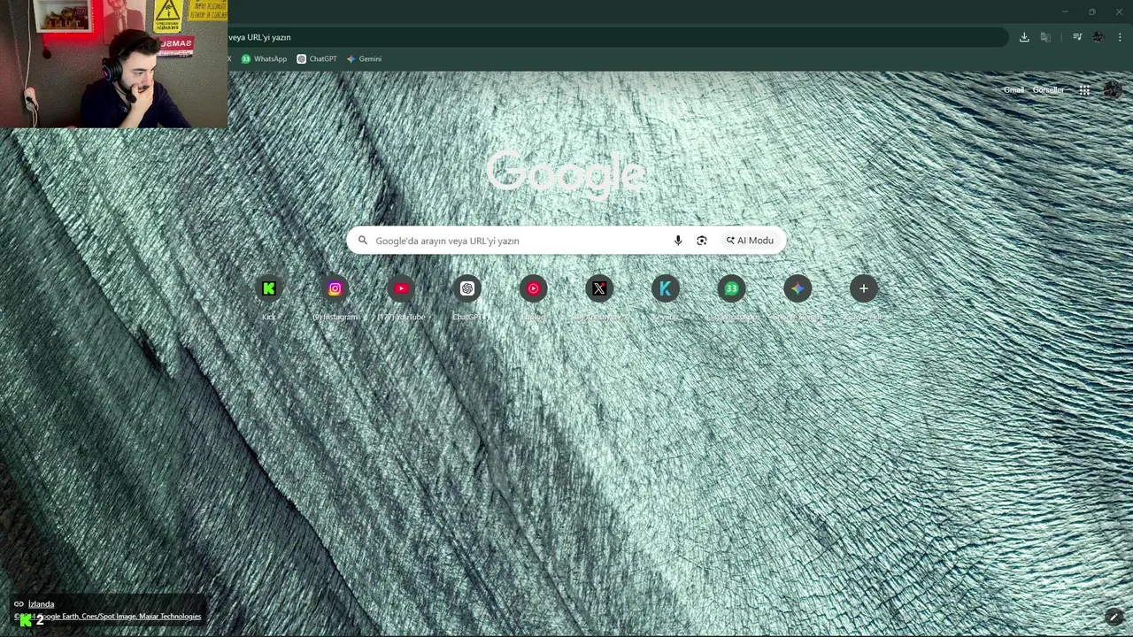Open the Chrome downloads icon
The height and width of the screenshot is (637, 1133).
pos(1024,37)
